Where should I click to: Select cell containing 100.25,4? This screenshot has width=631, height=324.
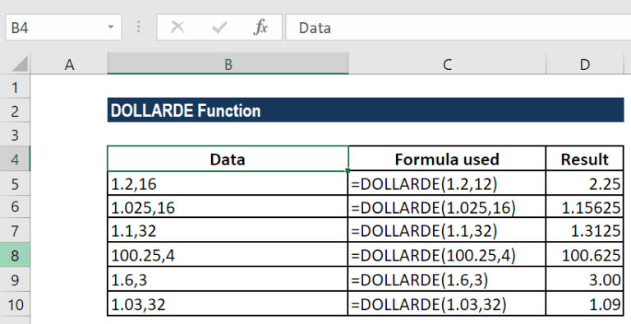click(x=228, y=255)
